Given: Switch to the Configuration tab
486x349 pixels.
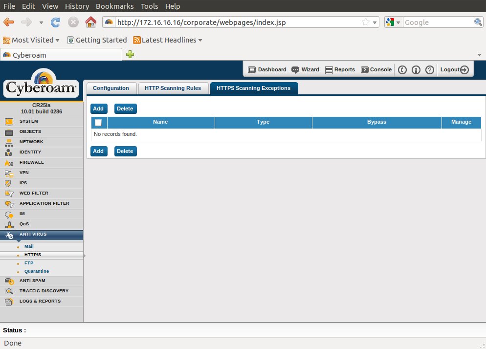Looking at the screenshot, I should tap(111, 88).
